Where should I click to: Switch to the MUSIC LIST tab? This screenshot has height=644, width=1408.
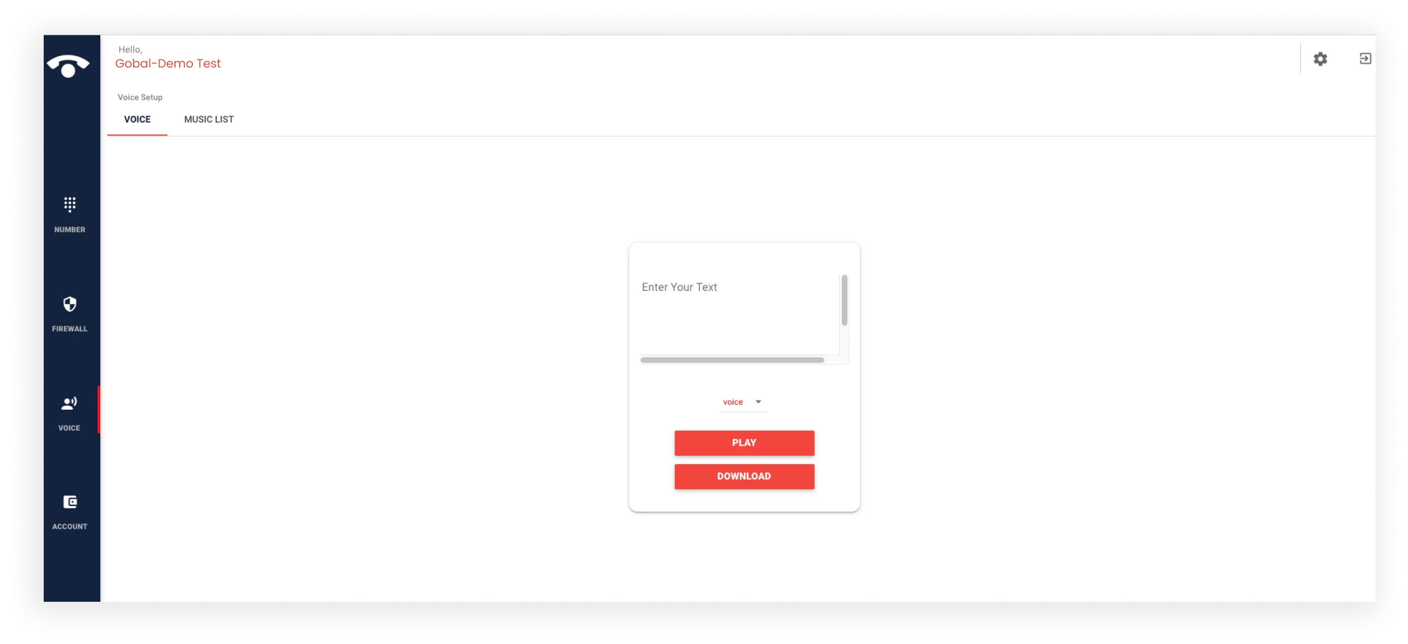208,119
